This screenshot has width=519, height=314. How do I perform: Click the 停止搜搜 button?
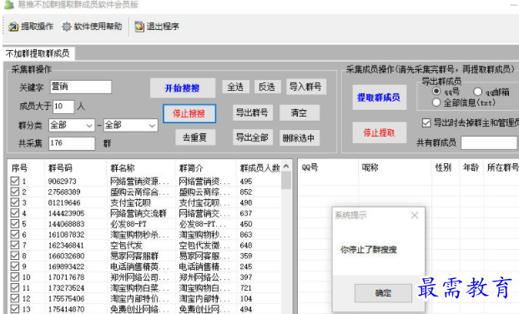(189, 114)
